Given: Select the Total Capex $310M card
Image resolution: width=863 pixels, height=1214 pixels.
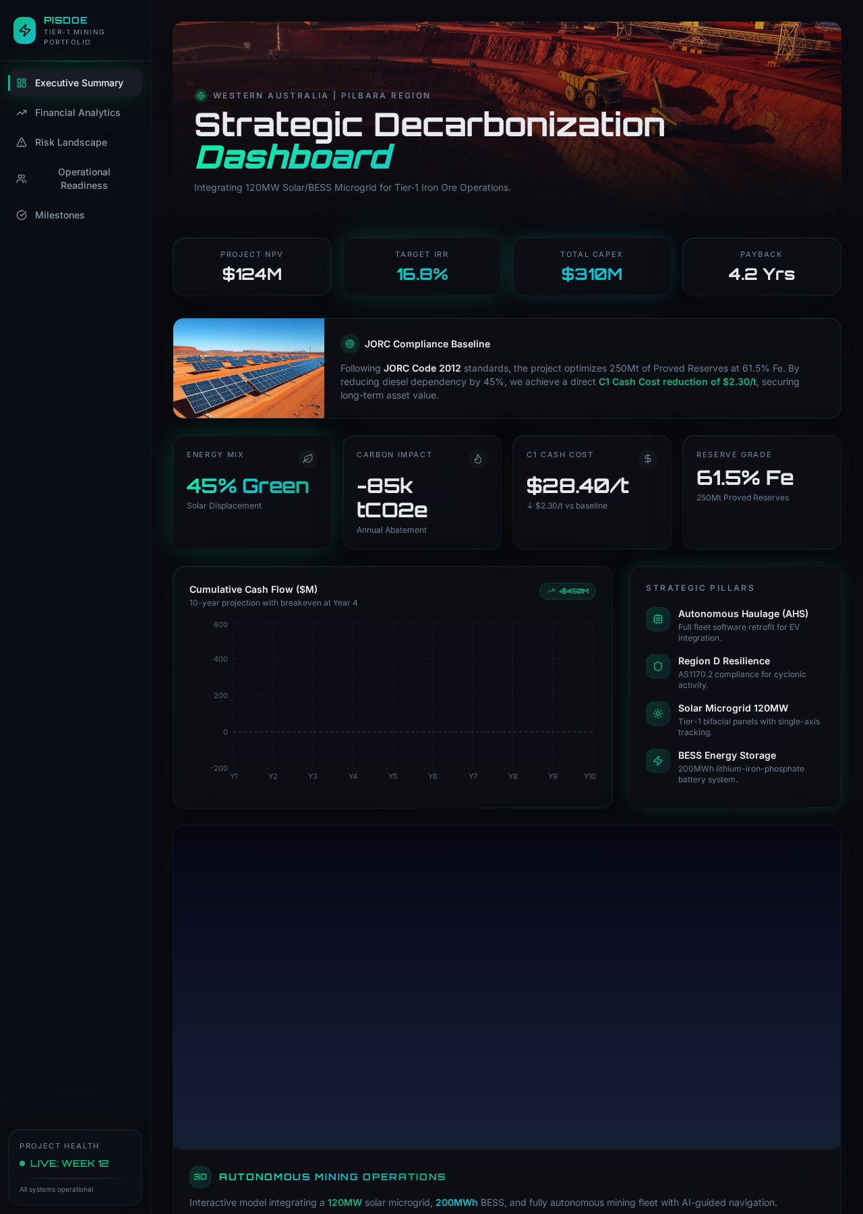Looking at the screenshot, I should [592, 266].
